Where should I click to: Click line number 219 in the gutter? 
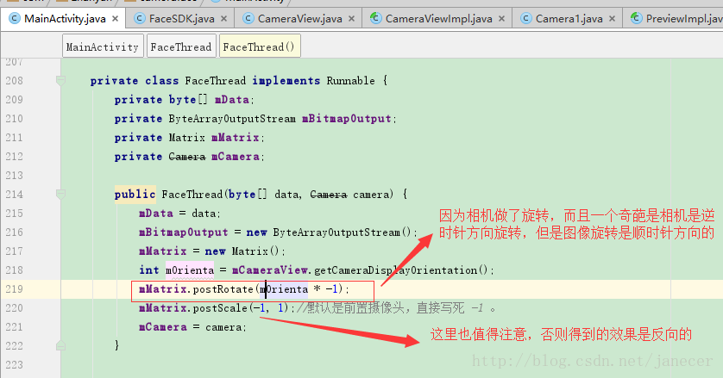[14, 289]
